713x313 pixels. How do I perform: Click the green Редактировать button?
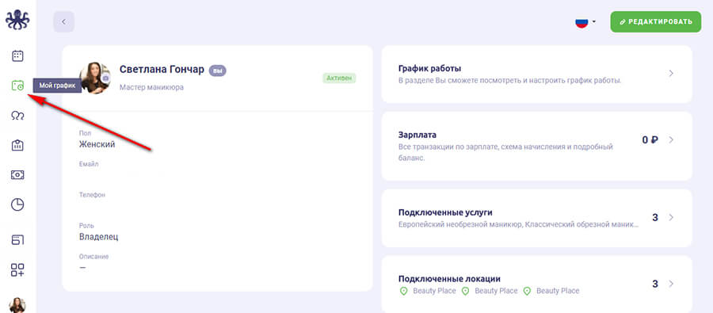click(655, 21)
